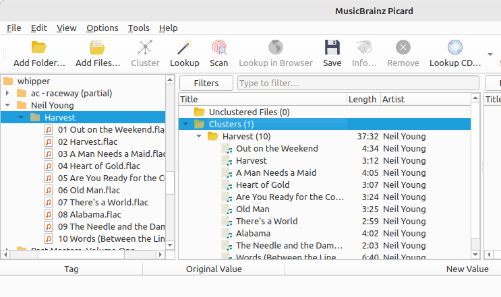Expand the ac - raceway (partial) folder
The image size is (501, 297).
point(7,93)
